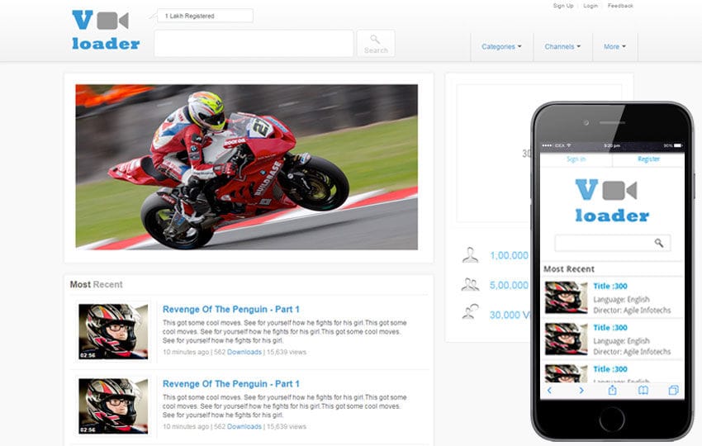This screenshot has width=702, height=446.
Task: Open the Channels dropdown menu
Action: [x=562, y=47]
